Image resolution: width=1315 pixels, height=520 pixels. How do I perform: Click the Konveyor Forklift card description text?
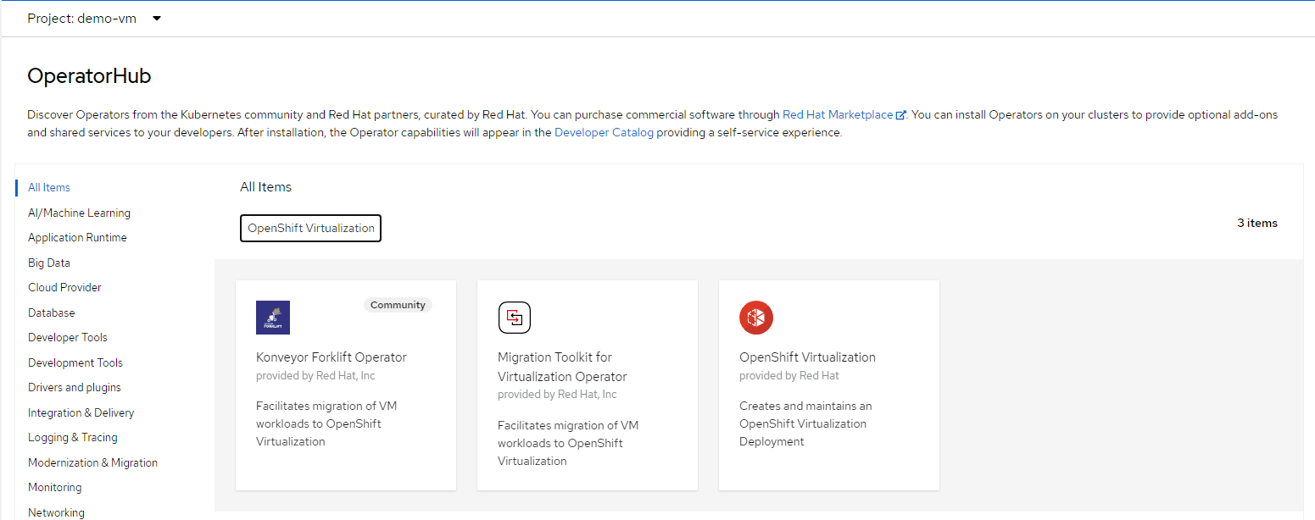[326, 424]
